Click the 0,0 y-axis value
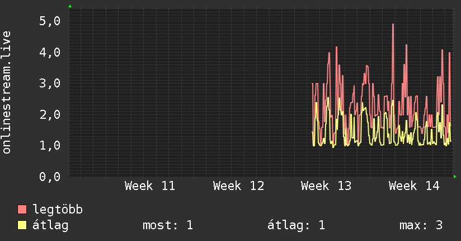 50,177
